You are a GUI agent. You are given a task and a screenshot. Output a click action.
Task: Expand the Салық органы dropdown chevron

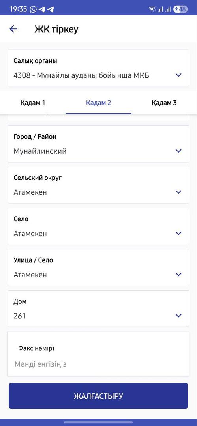coord(178,75)
